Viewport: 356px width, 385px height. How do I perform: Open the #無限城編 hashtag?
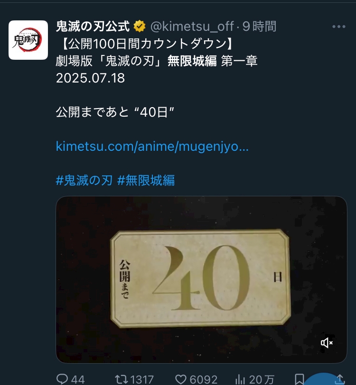point(146,180)
